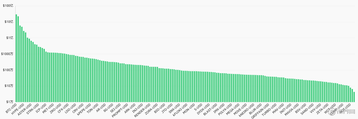Click the SAND-USD axis label

point(307,109)
